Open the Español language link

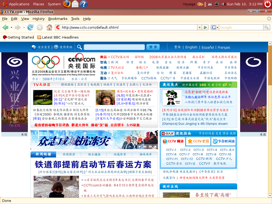[208, 47]
